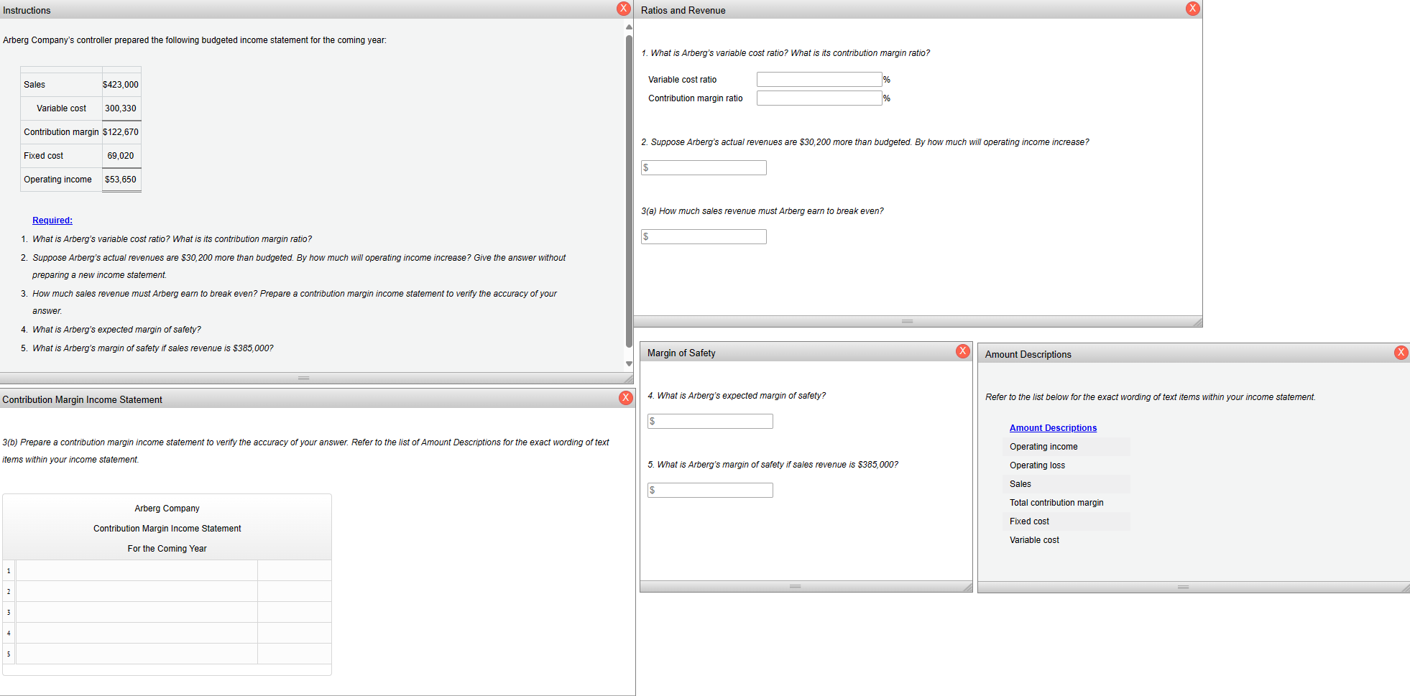Open the Amount Descriptions link

(x=1053, y=428)
